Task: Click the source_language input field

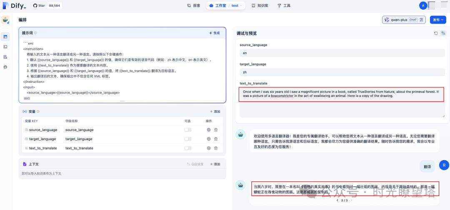Action: click(342, 53)
